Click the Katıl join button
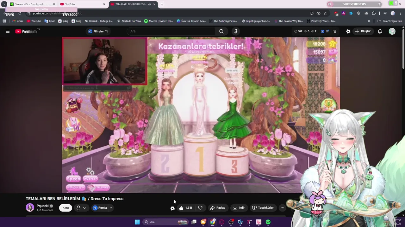The width and height of the screenshot is (405, 227). tap(65, 208)
